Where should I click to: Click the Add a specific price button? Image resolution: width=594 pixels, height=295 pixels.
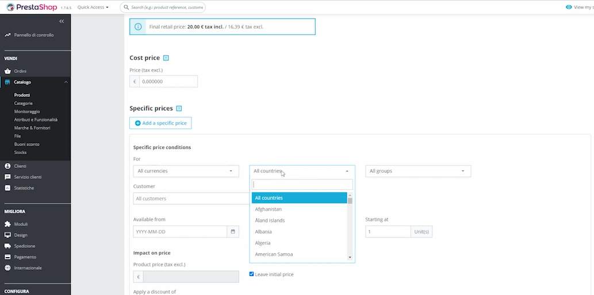(160, 123)
